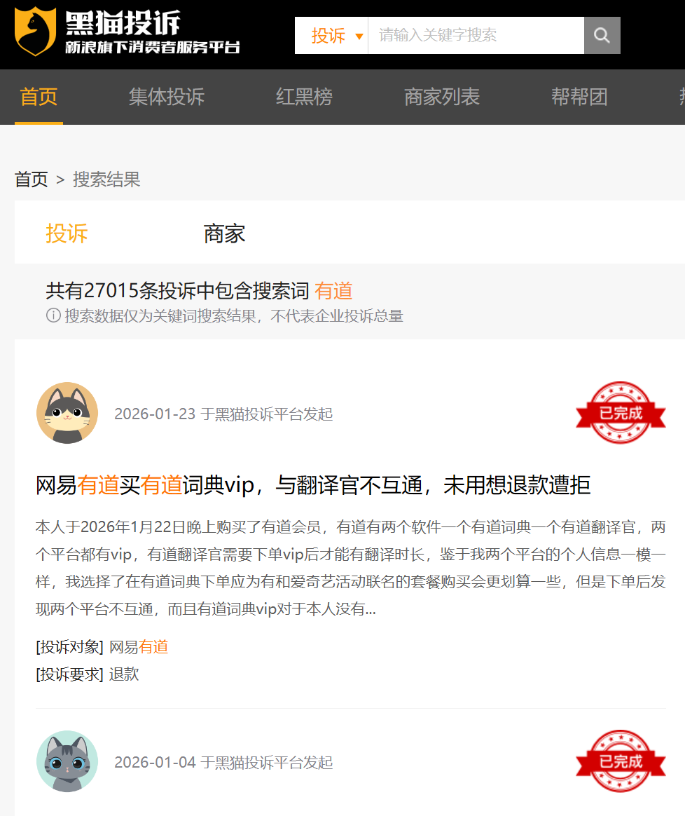Click the [投诉要求] label
685x816 pixels.
click(x=70, y=674)
